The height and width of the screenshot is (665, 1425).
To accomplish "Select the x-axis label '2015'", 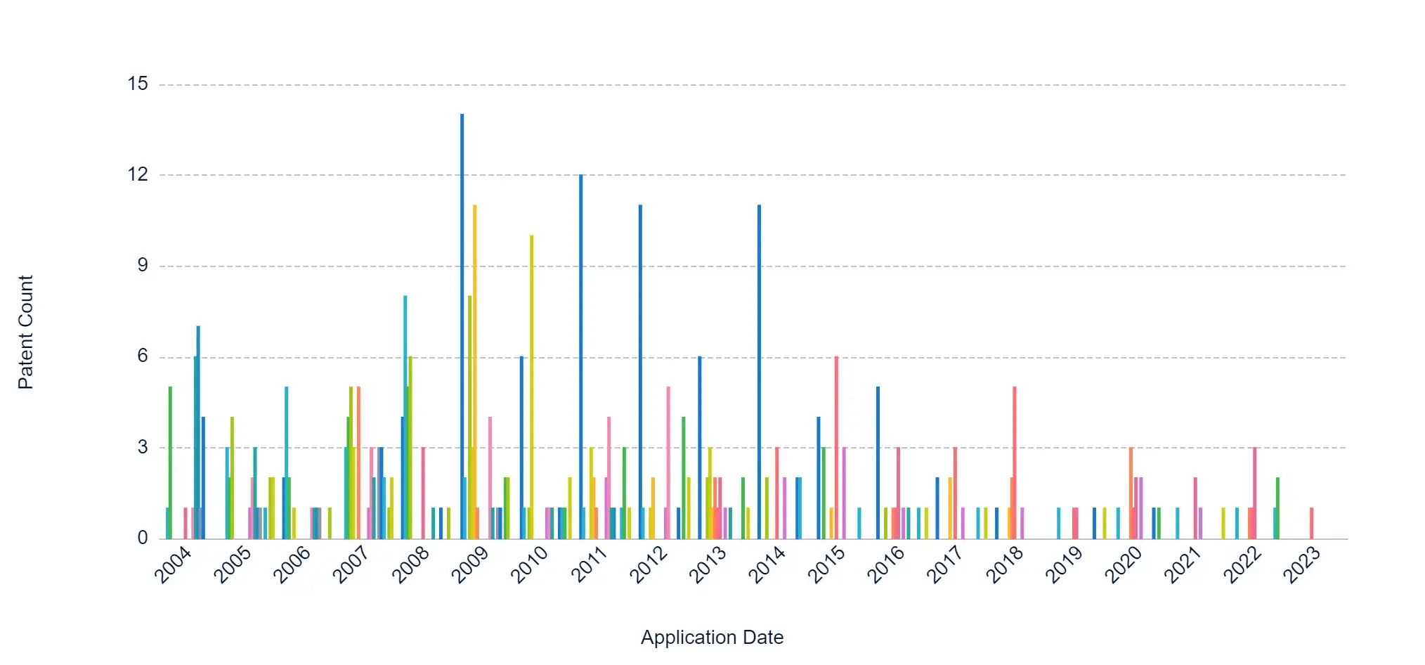I will coord(826,564).
